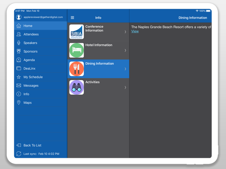Open Agenda from the sidebar
Screen dimensions: 226x169
click(x=41, y=60)
